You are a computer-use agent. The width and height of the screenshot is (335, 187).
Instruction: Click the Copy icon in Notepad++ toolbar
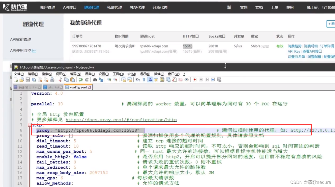tap(66, 80)
